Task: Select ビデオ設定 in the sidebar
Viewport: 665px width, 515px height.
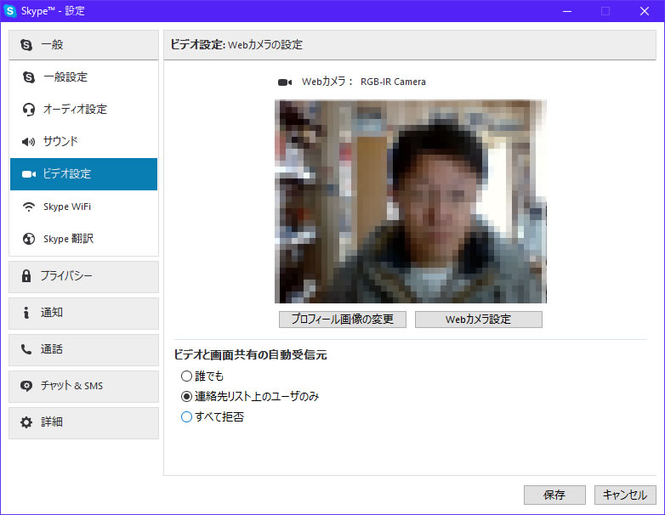Action: pos(83,174)
